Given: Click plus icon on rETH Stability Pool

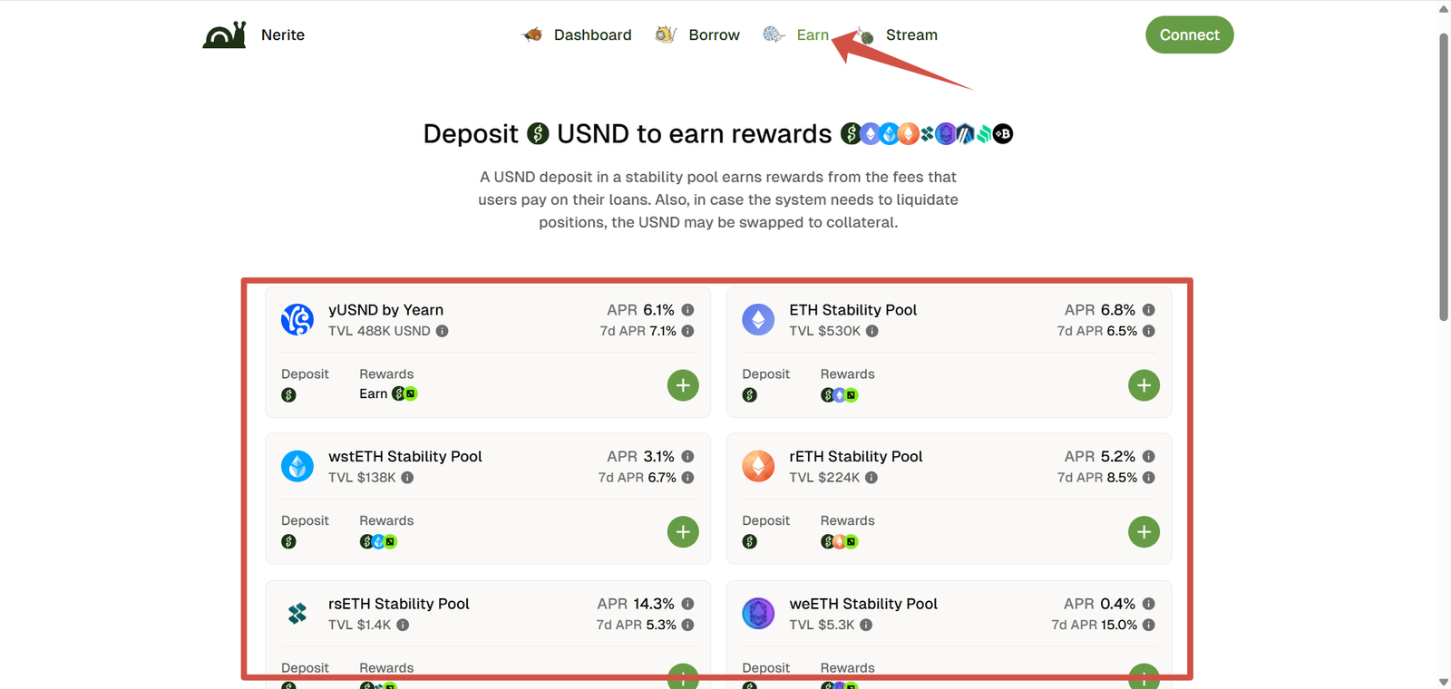Looking at the screenshot, I should coord(1144,532).
